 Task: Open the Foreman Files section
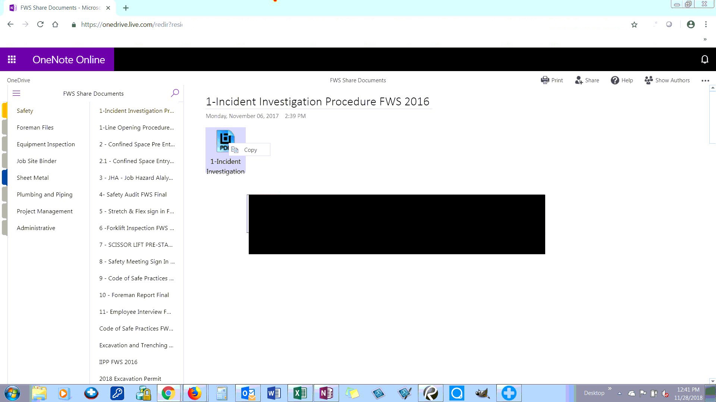(x=35, y=127)
